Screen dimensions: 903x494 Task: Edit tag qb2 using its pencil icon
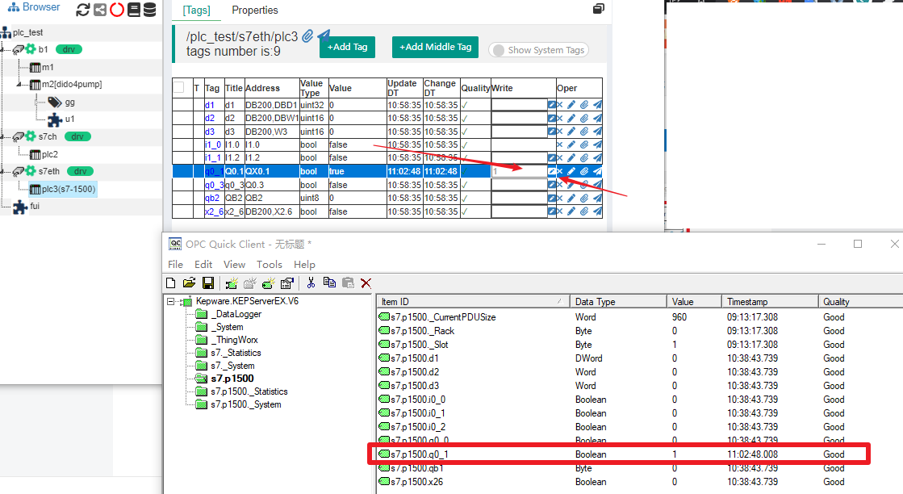click(571, 198)
